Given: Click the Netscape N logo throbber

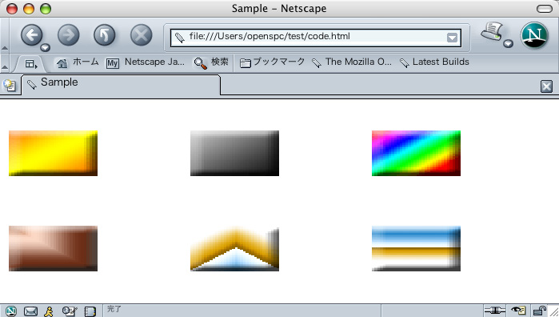Looking at the screenshot, I should (534, 35).
